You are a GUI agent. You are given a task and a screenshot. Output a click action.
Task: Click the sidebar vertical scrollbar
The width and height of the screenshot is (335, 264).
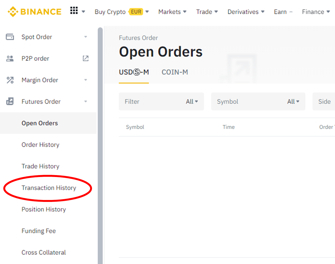click(x=100, y=145)
